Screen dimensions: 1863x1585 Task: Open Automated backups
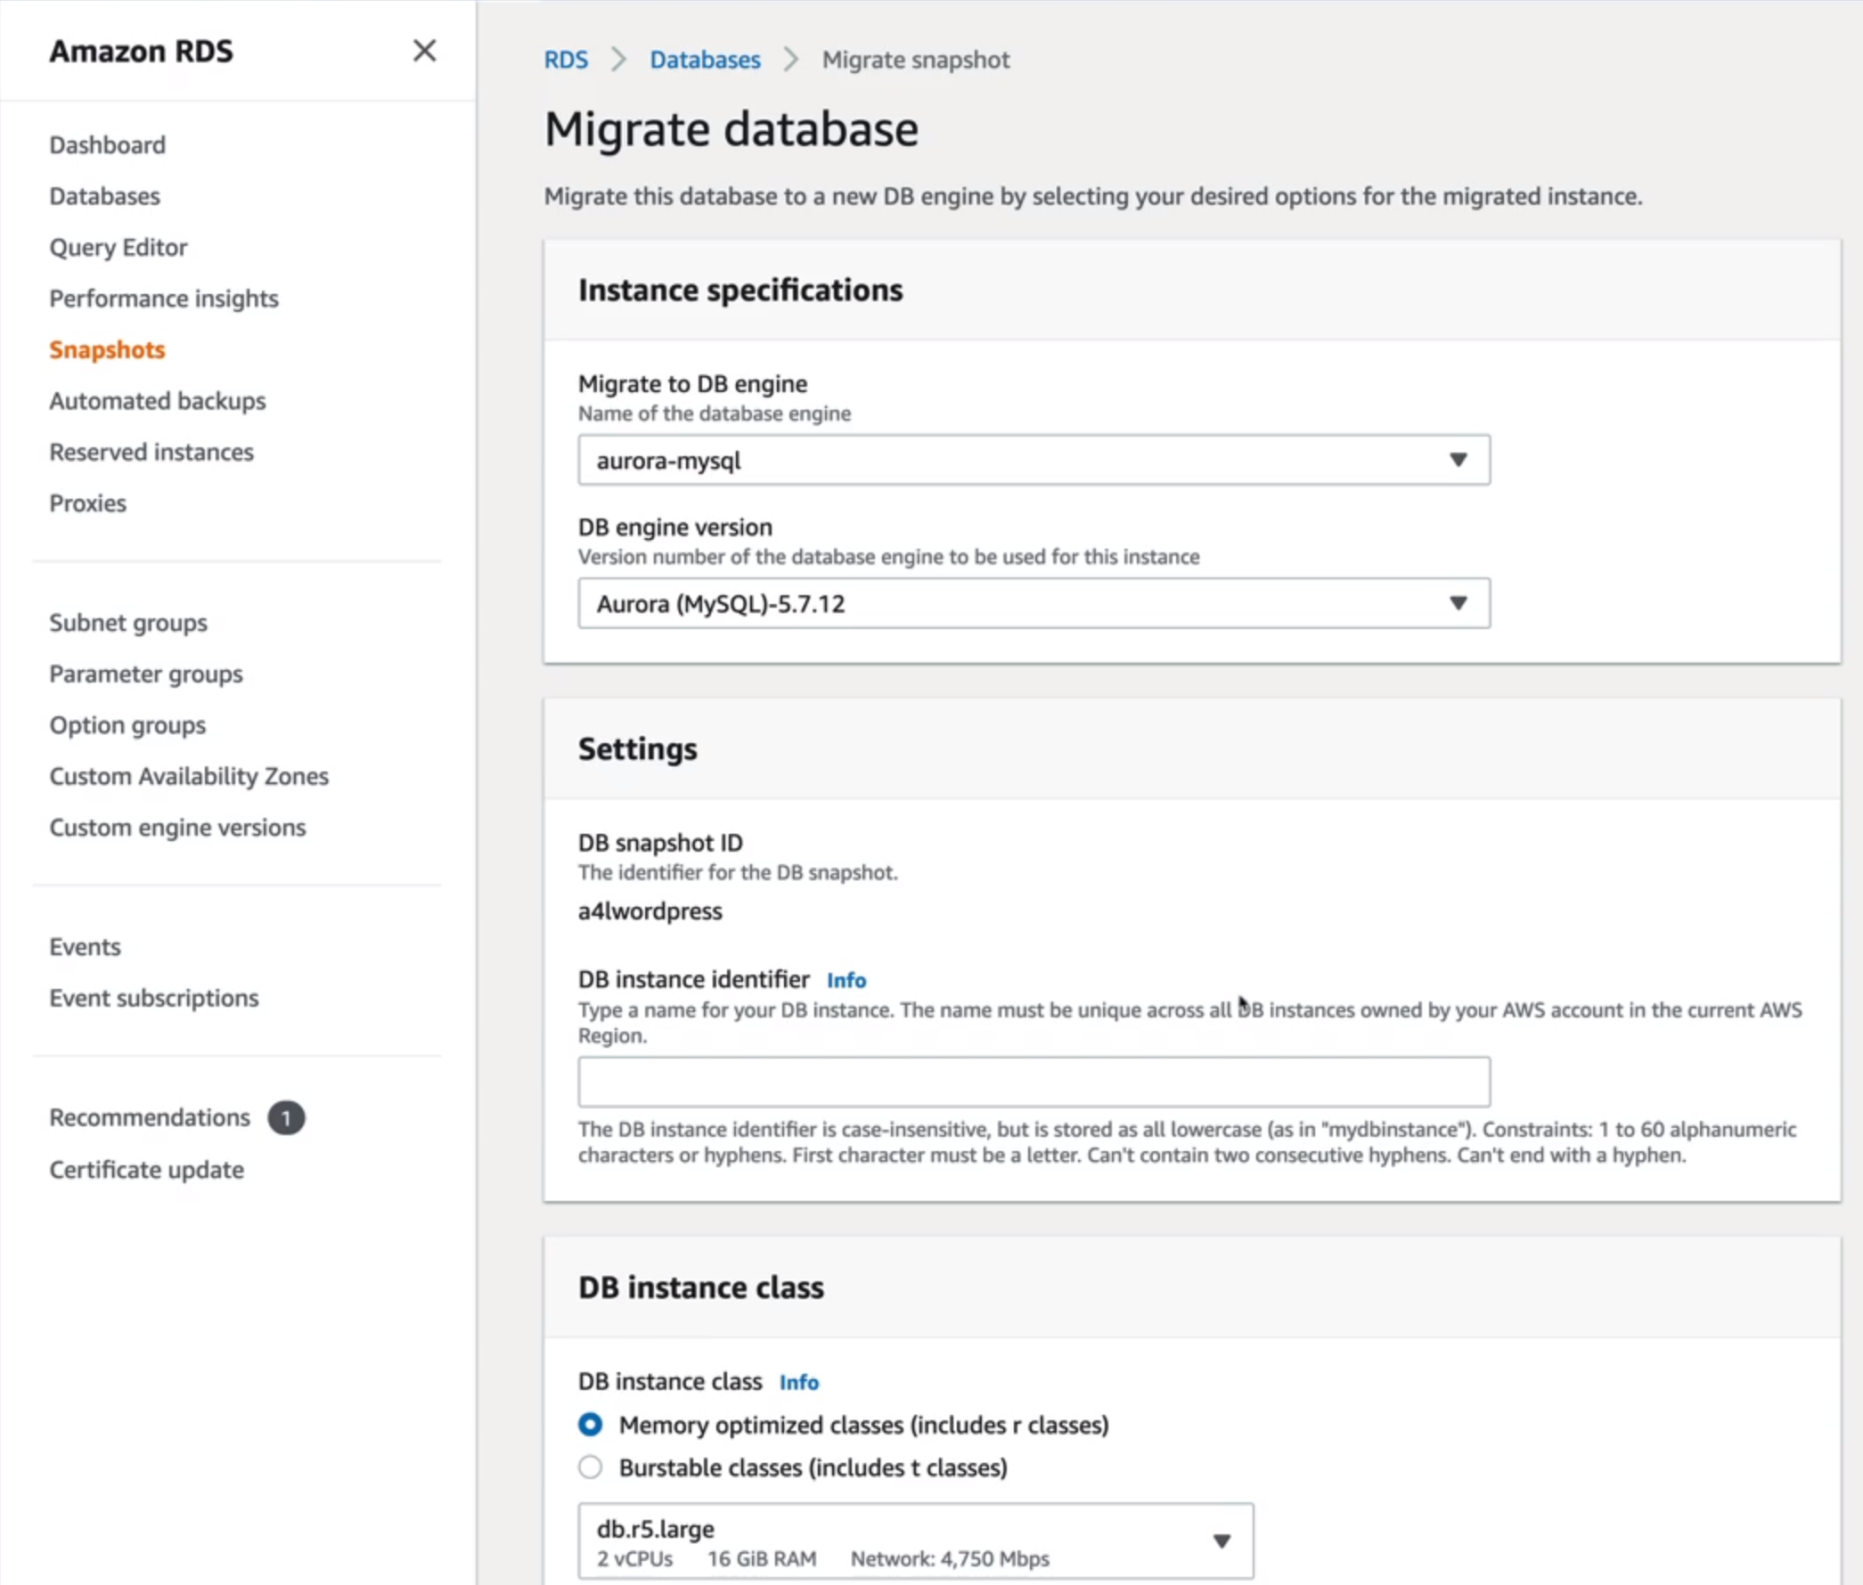coord(158,401)
